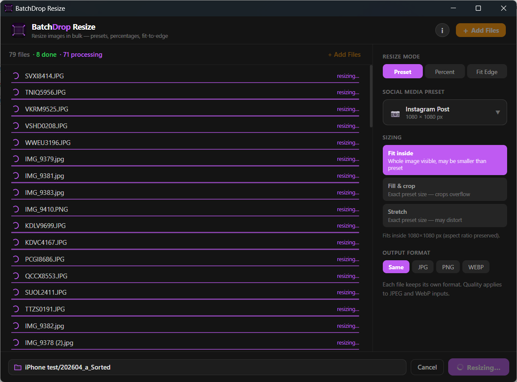The height and width of the screenshot is (382, 517).
Task: Click the file name SVXI8414.JPG
Action: tap(44, 76)
